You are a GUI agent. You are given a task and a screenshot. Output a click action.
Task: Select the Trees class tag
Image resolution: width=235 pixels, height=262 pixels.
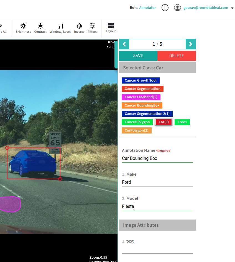(x=182, y=122)
